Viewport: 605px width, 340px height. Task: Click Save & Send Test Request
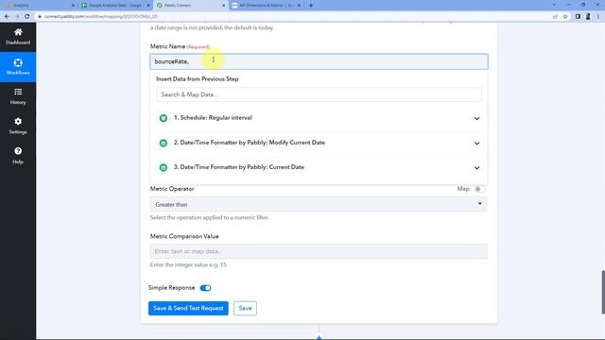click(x=188, y=309)
